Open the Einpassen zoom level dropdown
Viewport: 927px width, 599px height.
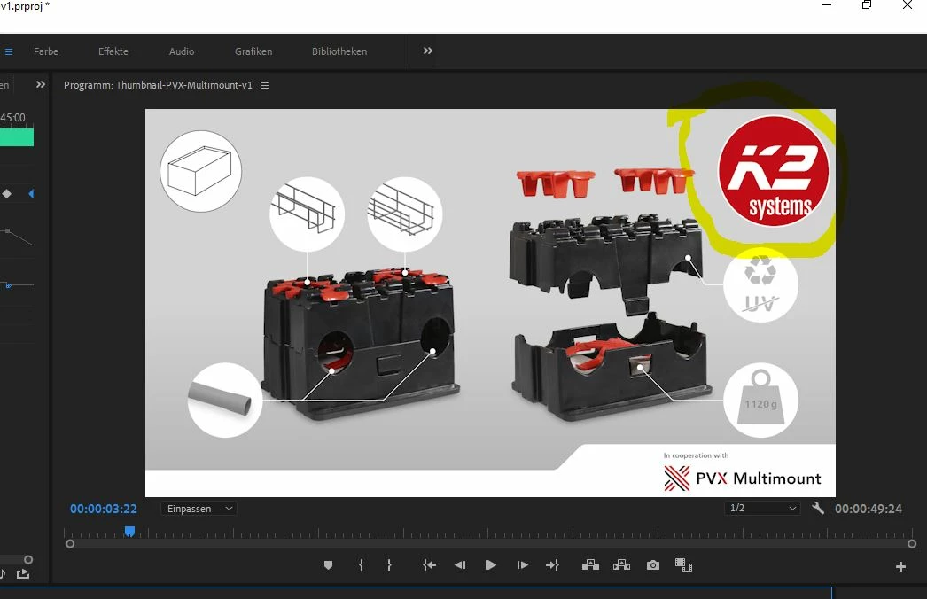click(199, 509)
